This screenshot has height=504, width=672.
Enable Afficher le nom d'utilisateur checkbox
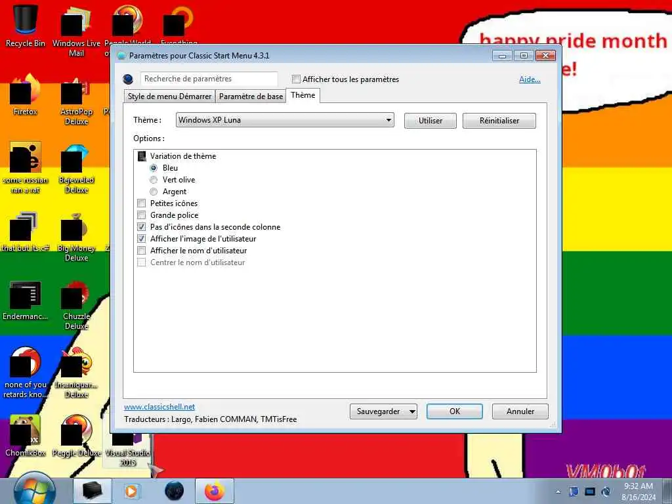tap(142, 250)
